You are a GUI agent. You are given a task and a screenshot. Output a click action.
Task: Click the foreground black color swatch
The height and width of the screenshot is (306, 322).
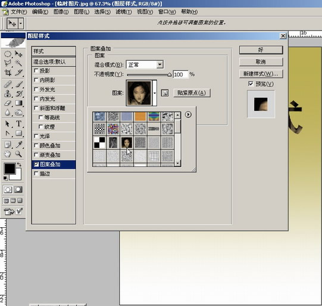tap(10, 168)
